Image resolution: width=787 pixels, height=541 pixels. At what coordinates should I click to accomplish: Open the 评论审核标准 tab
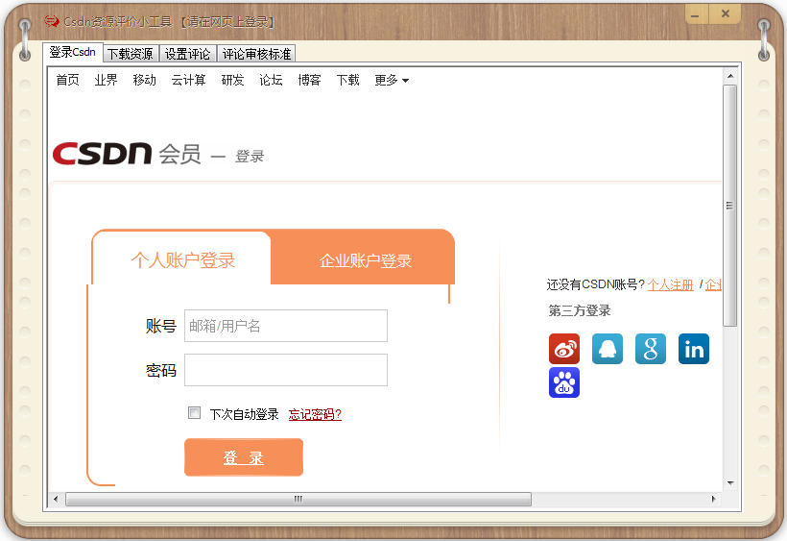pyautogui.click(x=256, y=54)
